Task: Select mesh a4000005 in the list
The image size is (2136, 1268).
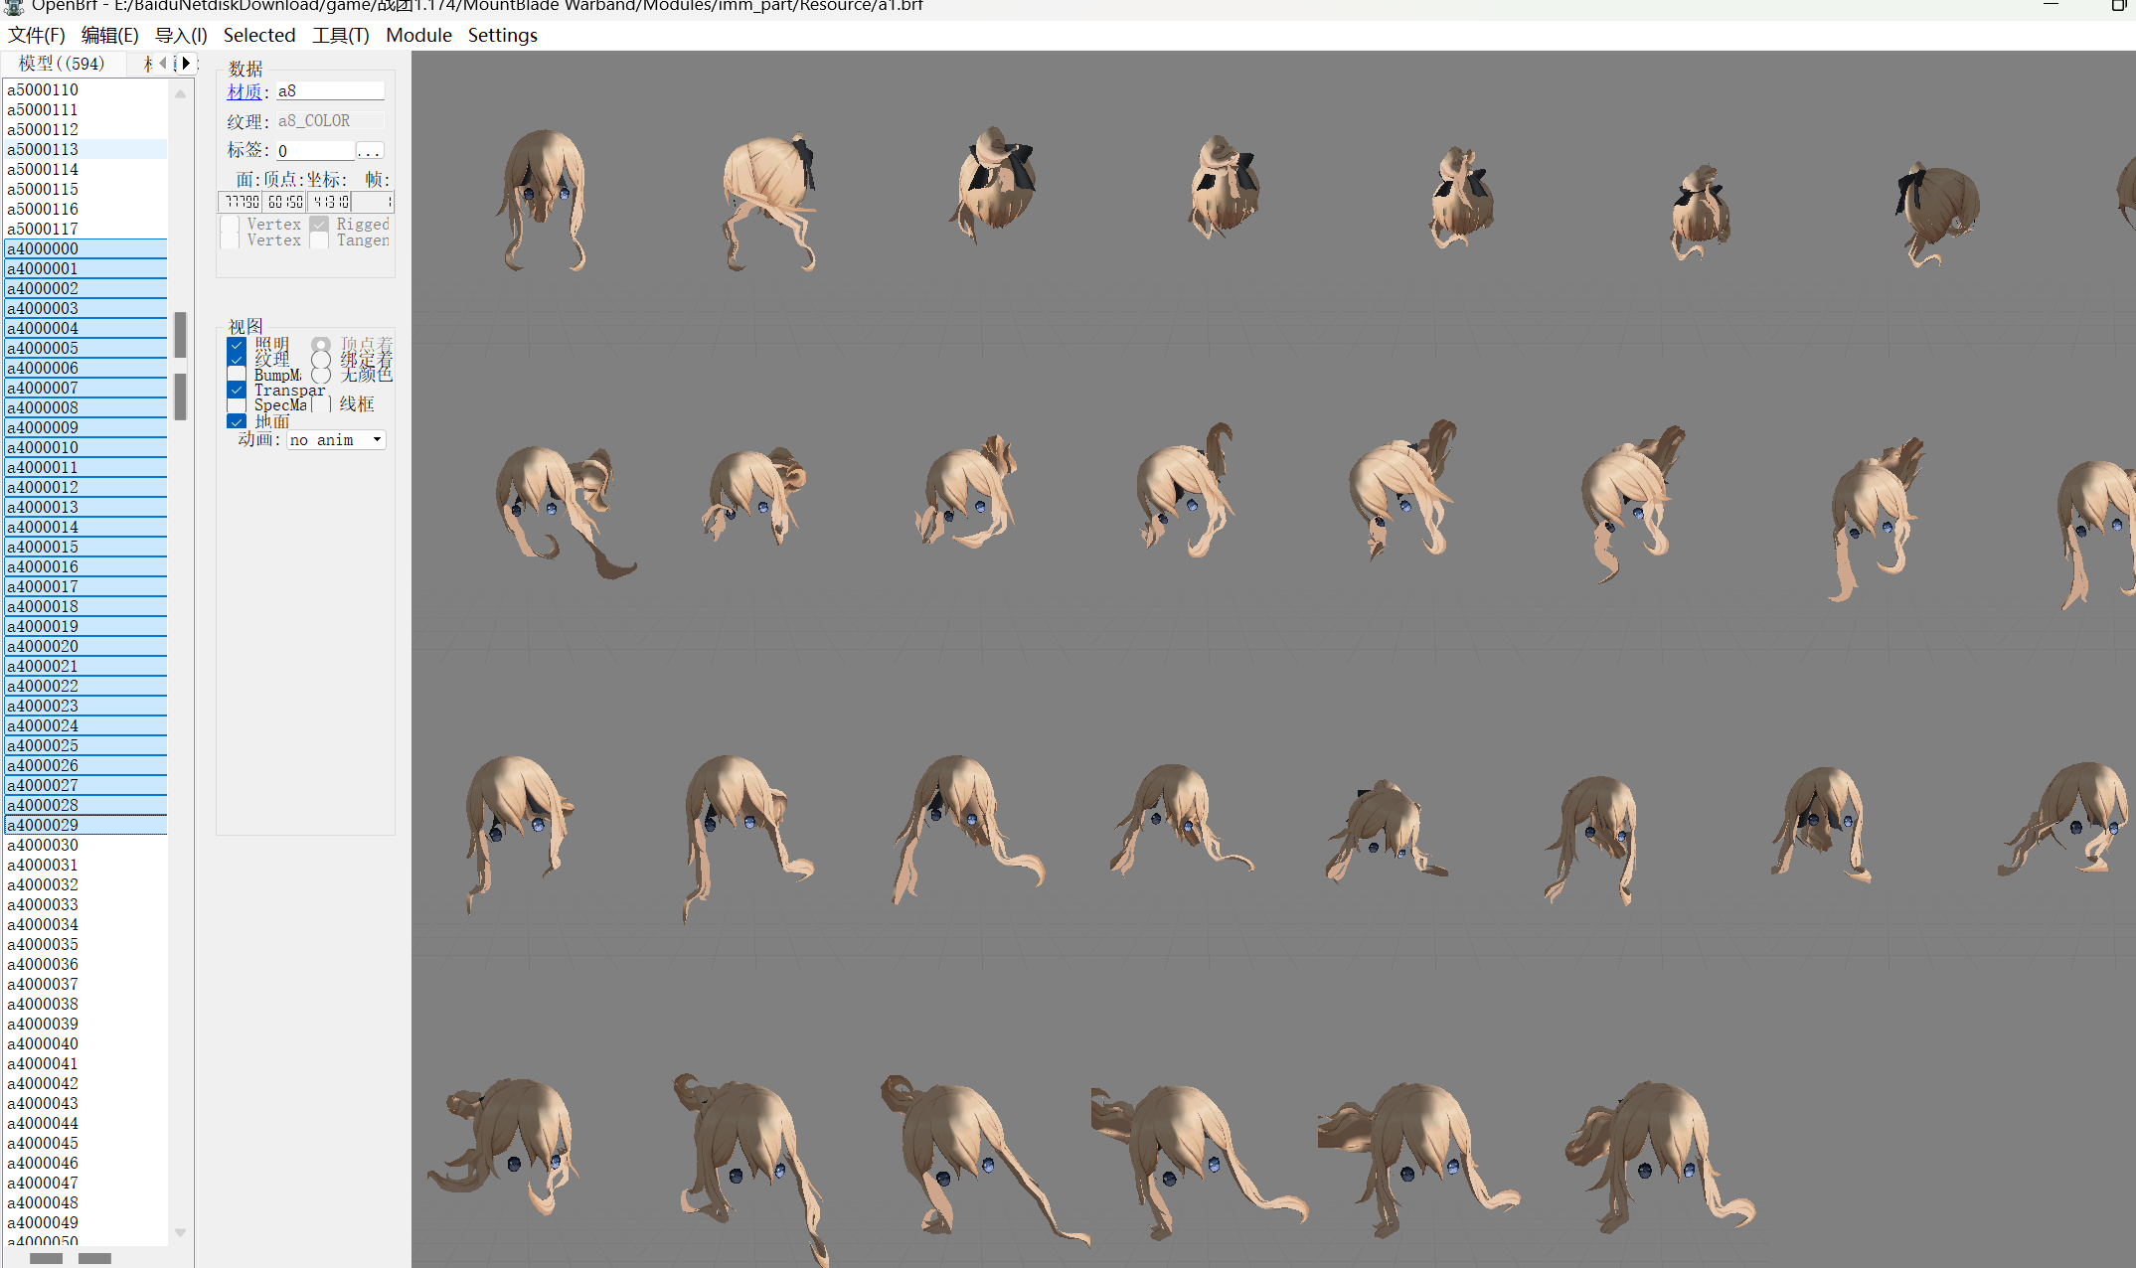Action: [85, 348]
